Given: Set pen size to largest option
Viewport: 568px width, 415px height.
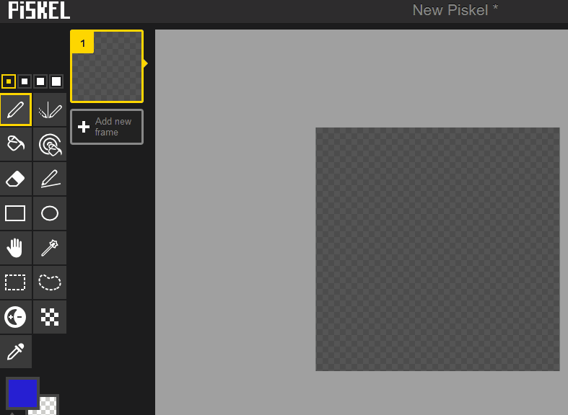Looking at the screenshot, I should tap(56, 81).
